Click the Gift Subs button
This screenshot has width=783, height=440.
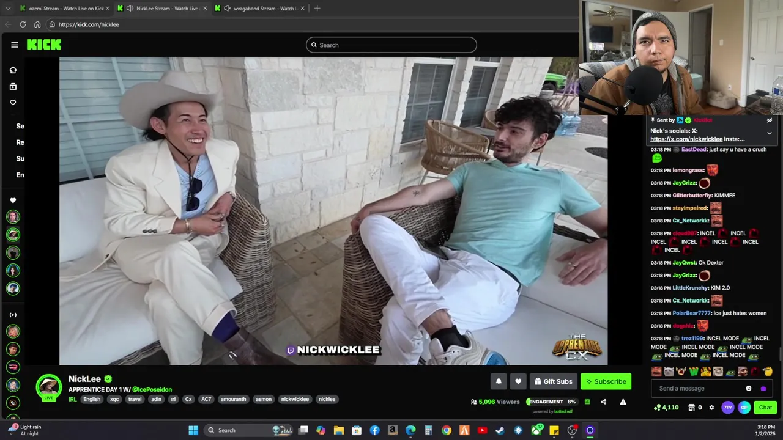tap(553, 381)
